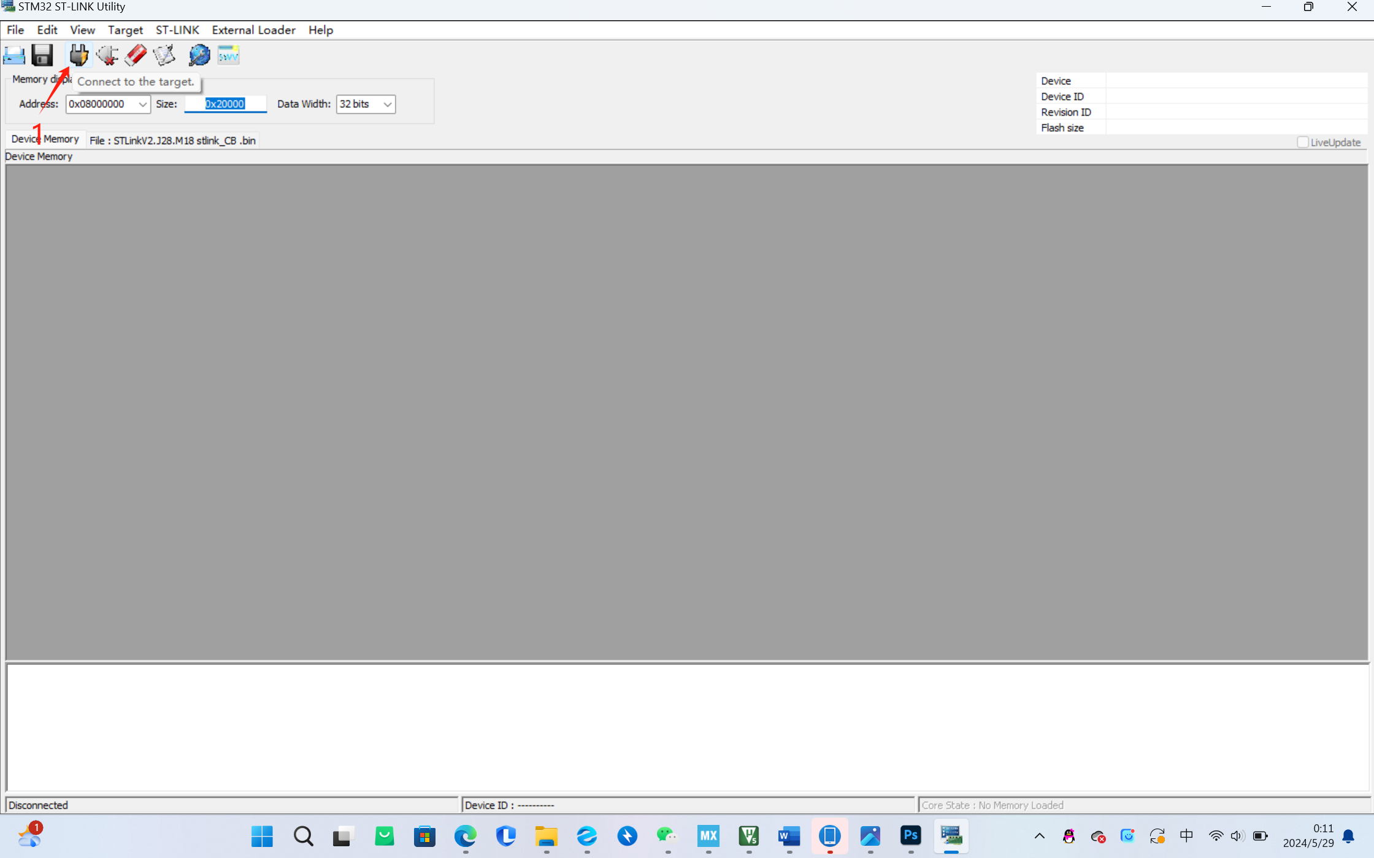The height and width of the screenshot is (858, 1374).
Task: Click 'Core State : No Memory Loaded' status text
Action: [x=992, y=805]
